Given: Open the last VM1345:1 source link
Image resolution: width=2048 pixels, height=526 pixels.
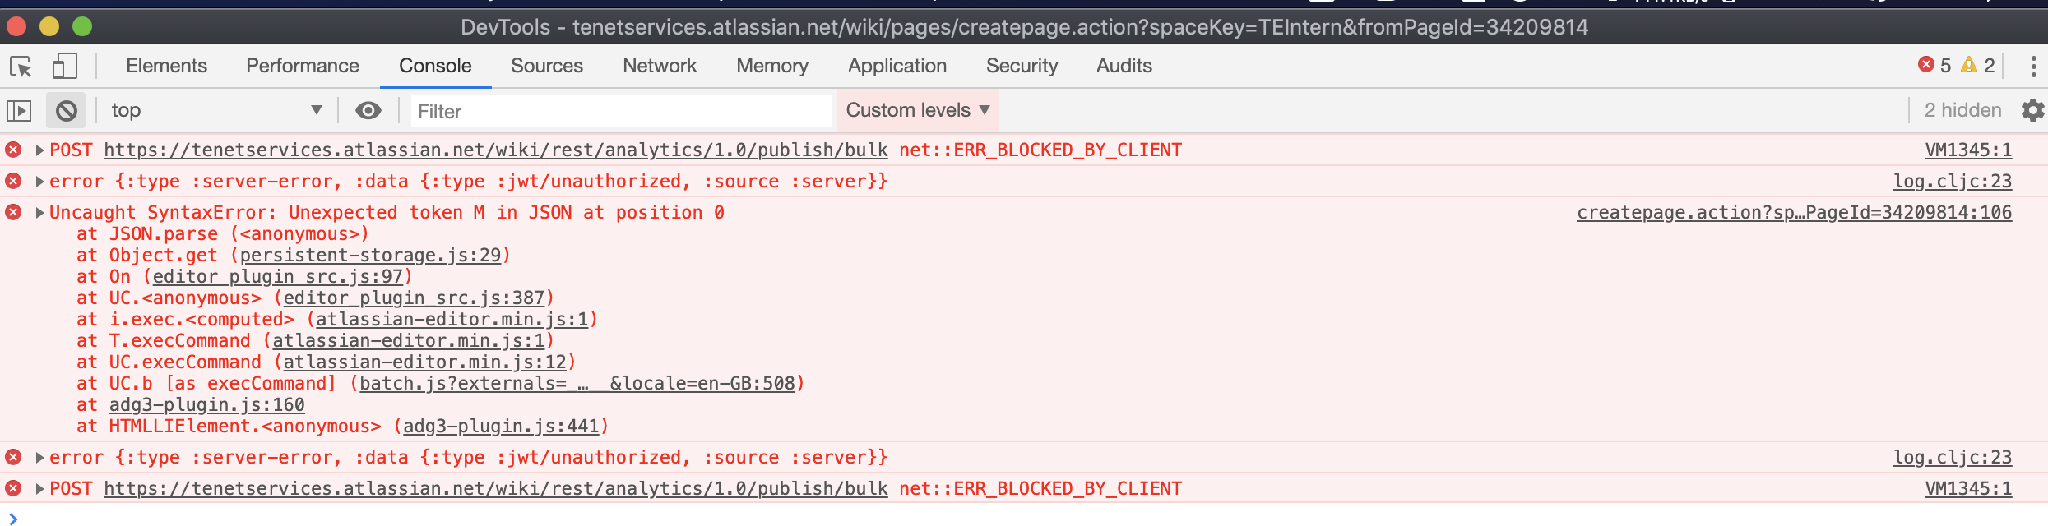Looking at the screenshot, I should [x=1968, y=489].
